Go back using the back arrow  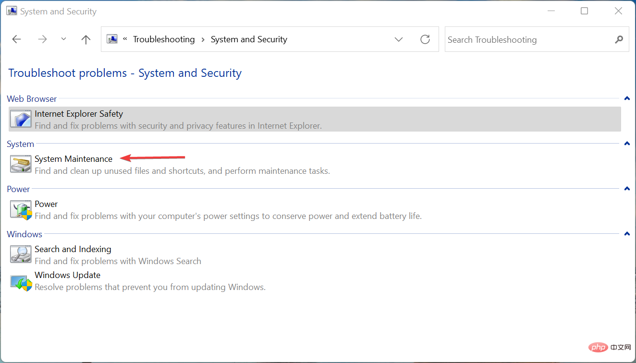(17, 39)
